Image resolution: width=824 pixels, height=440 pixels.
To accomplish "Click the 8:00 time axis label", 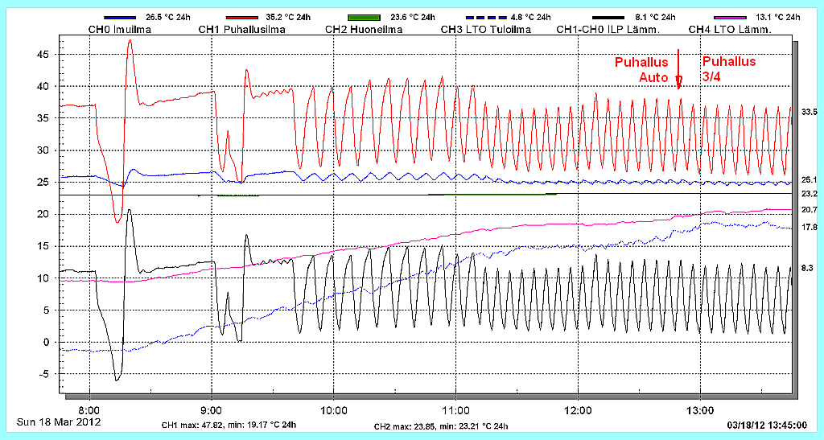I will (89, 409).
